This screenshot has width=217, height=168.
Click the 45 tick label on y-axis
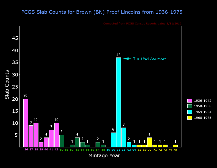[15, 38]
